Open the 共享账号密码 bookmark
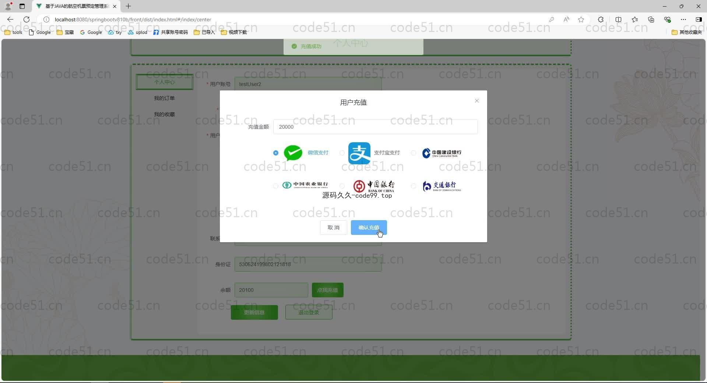The height and width of the screenshot is (383, 707). (170, 32)
